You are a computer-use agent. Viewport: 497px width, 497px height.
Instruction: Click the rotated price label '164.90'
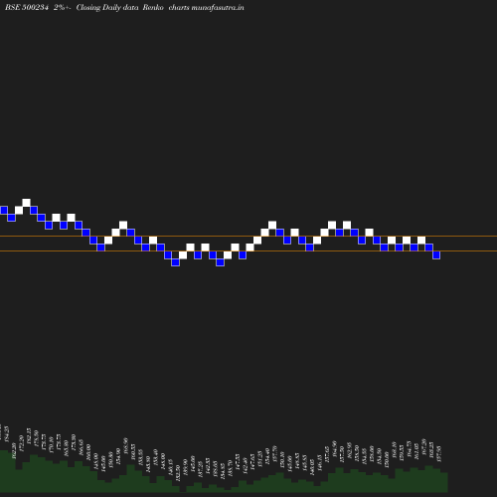[334, 449]
